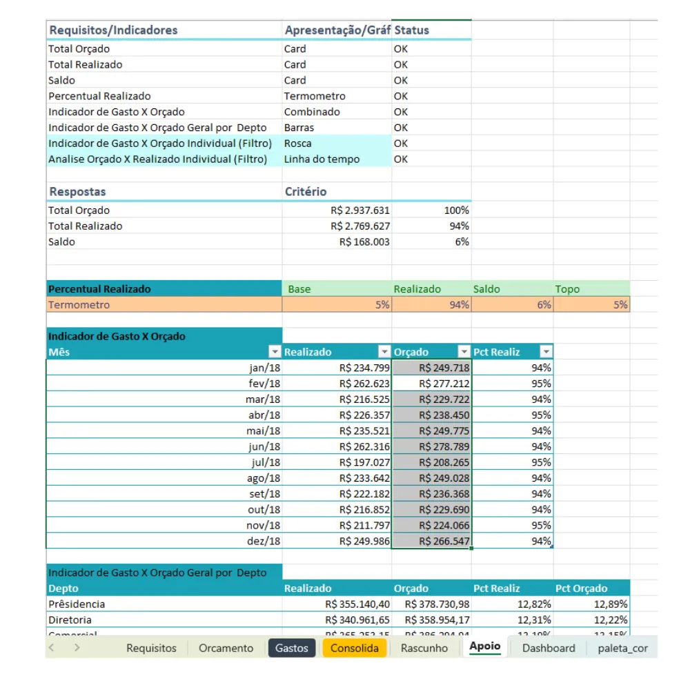This screenshot has height=690, width=690.
Task: Select the orange Termometro cell
Action: 164,304
